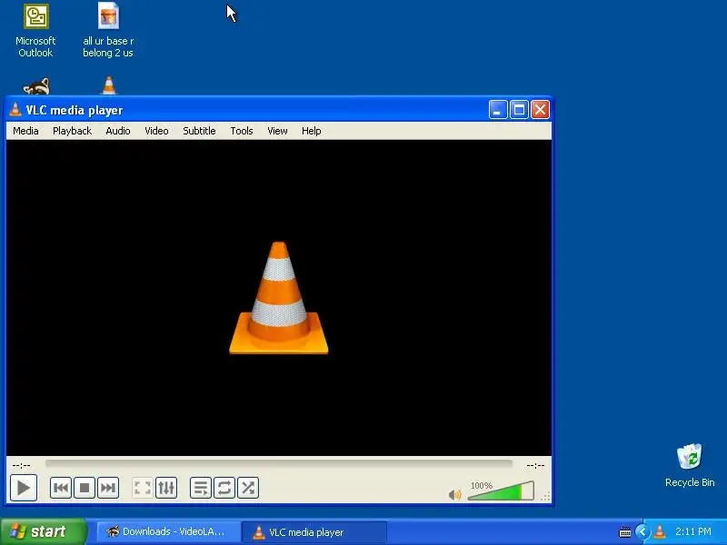727x545 pixels.
Task: Select the Recycle Bin desktop icon
Action: 690,465
